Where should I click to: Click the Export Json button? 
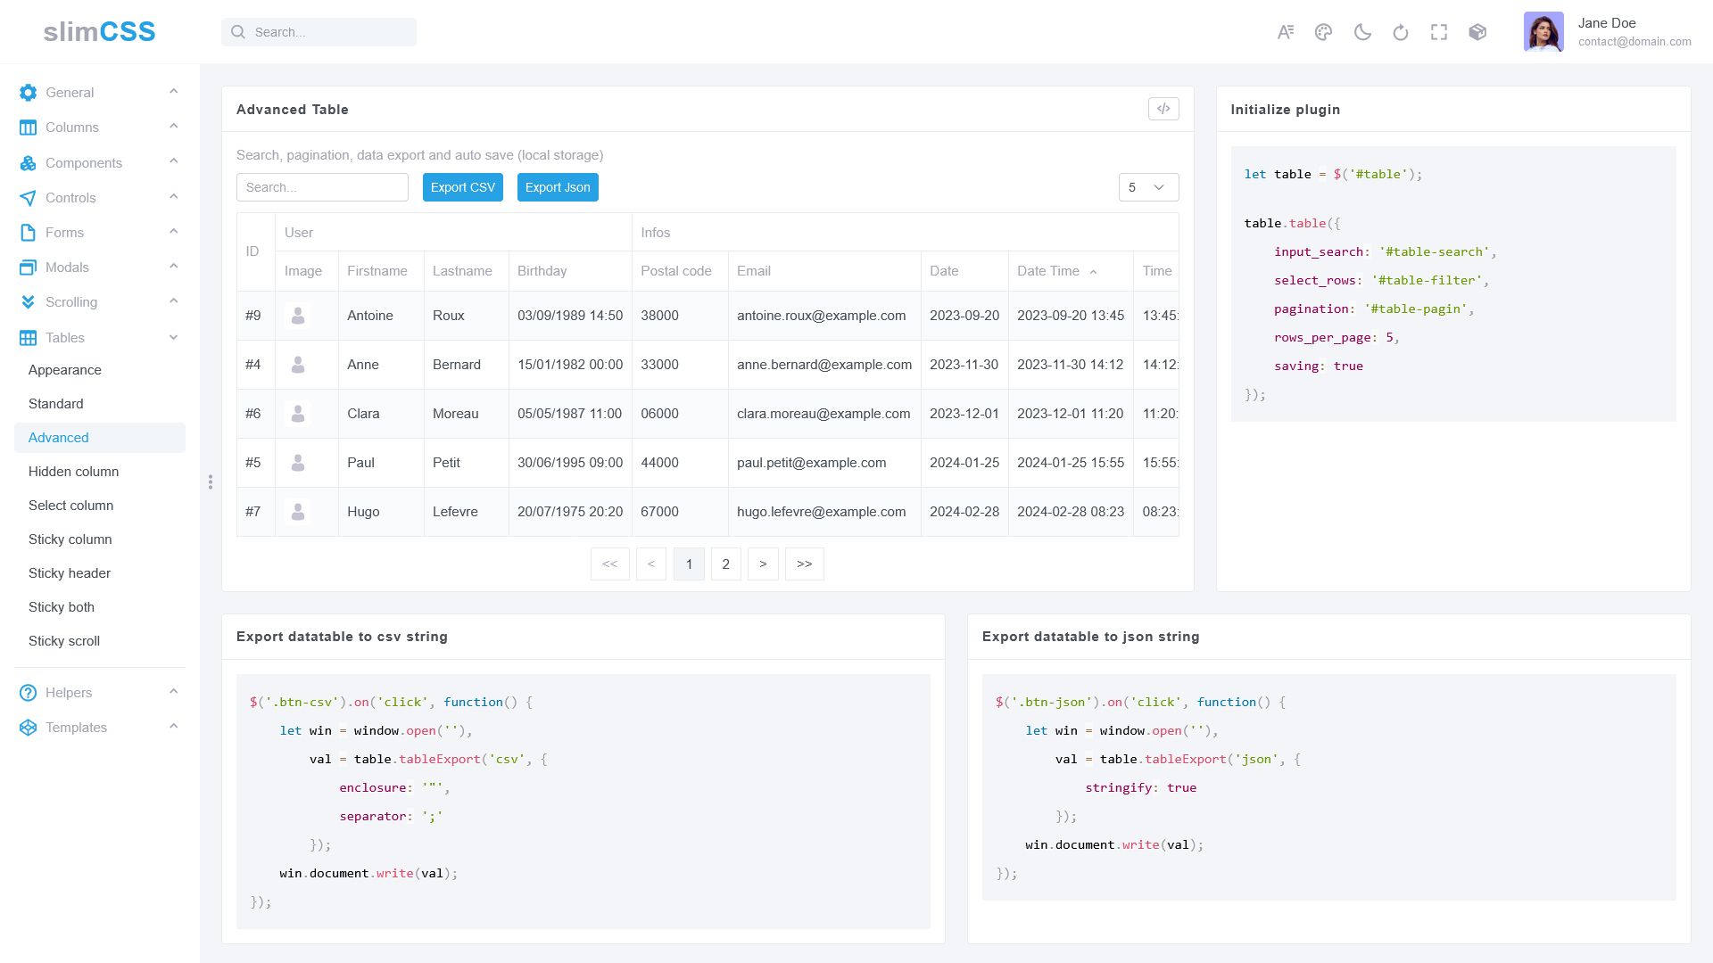558,187
